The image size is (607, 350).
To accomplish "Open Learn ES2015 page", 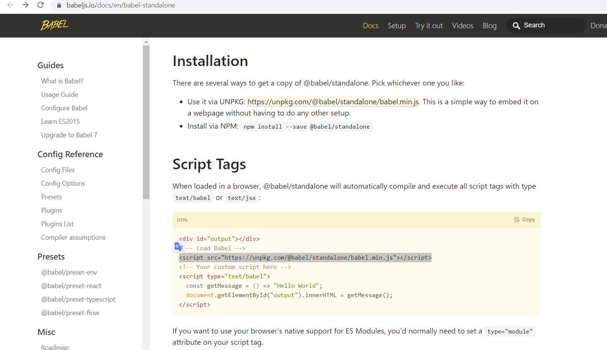I will pyautogui.click(x=60, y=122).
